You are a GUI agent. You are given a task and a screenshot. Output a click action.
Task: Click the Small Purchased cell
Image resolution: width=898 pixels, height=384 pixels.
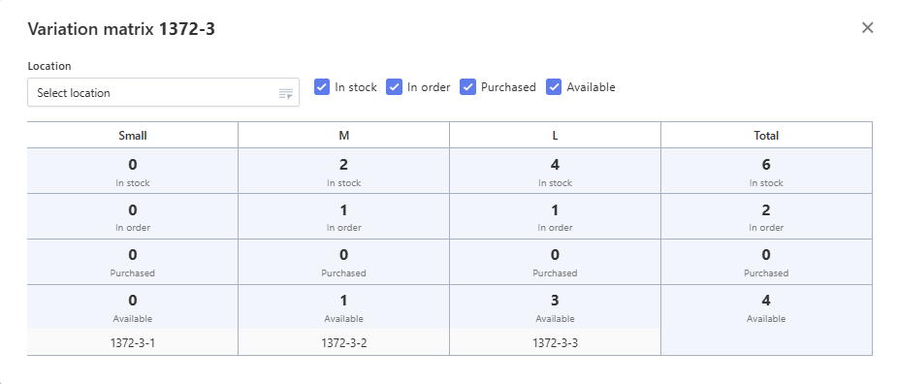(133, 262)
